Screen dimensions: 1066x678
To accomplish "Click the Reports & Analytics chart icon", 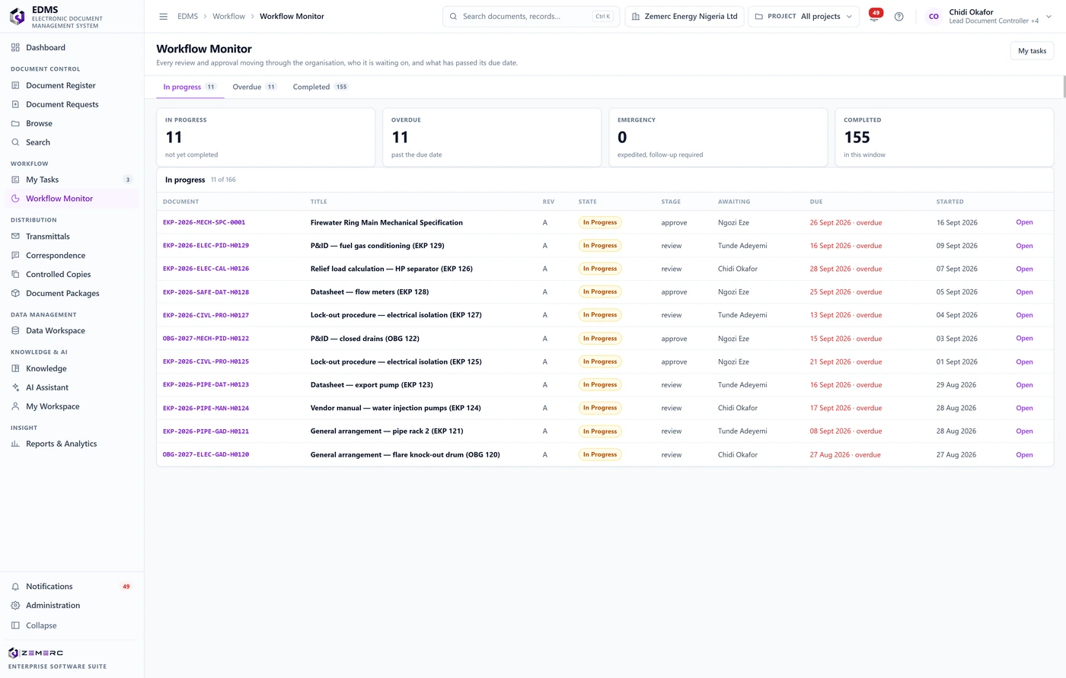I will point(15,444).
